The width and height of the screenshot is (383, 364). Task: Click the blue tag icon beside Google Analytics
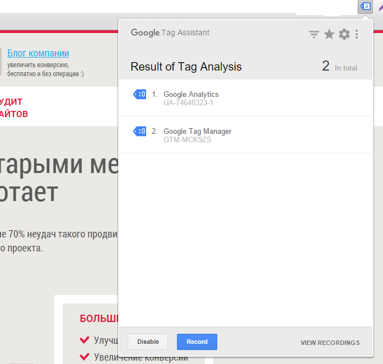pyautogui.click(x=139, y=94)
